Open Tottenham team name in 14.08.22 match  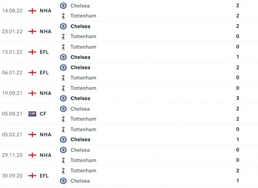point(83,16)
